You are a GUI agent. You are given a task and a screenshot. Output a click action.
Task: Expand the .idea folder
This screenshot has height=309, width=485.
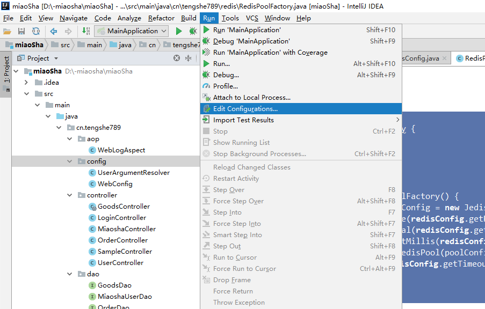coord(26,83)
